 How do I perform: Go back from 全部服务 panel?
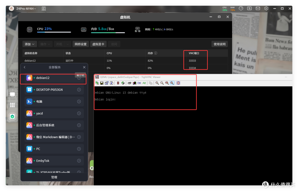tap(25, 67)
